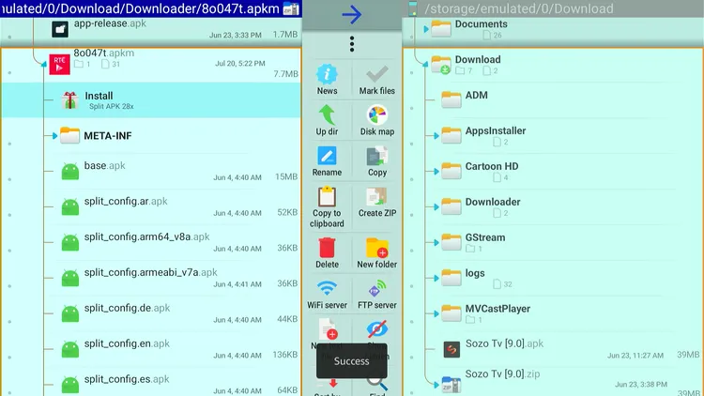Select split_config.de.apk file
The height and width of the screenshot is (396, 704).
click(x=151, y=313)
